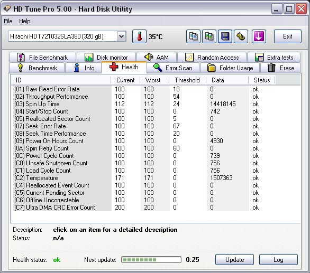
Task: Switch to the AAM tab
Action: point(157,57)
